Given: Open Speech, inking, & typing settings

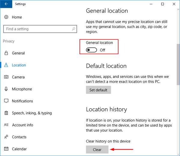Looking at the screenshot, I should click(x=31, y=113).
